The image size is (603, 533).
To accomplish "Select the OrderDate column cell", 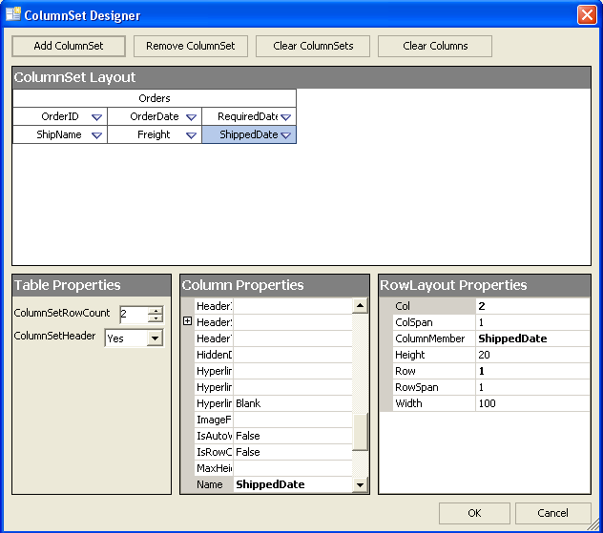I will tap(155, 116).
